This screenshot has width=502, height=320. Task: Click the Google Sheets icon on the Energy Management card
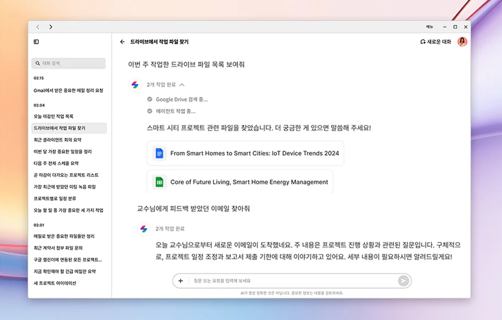pyautogui.click(x=159, y=182)
